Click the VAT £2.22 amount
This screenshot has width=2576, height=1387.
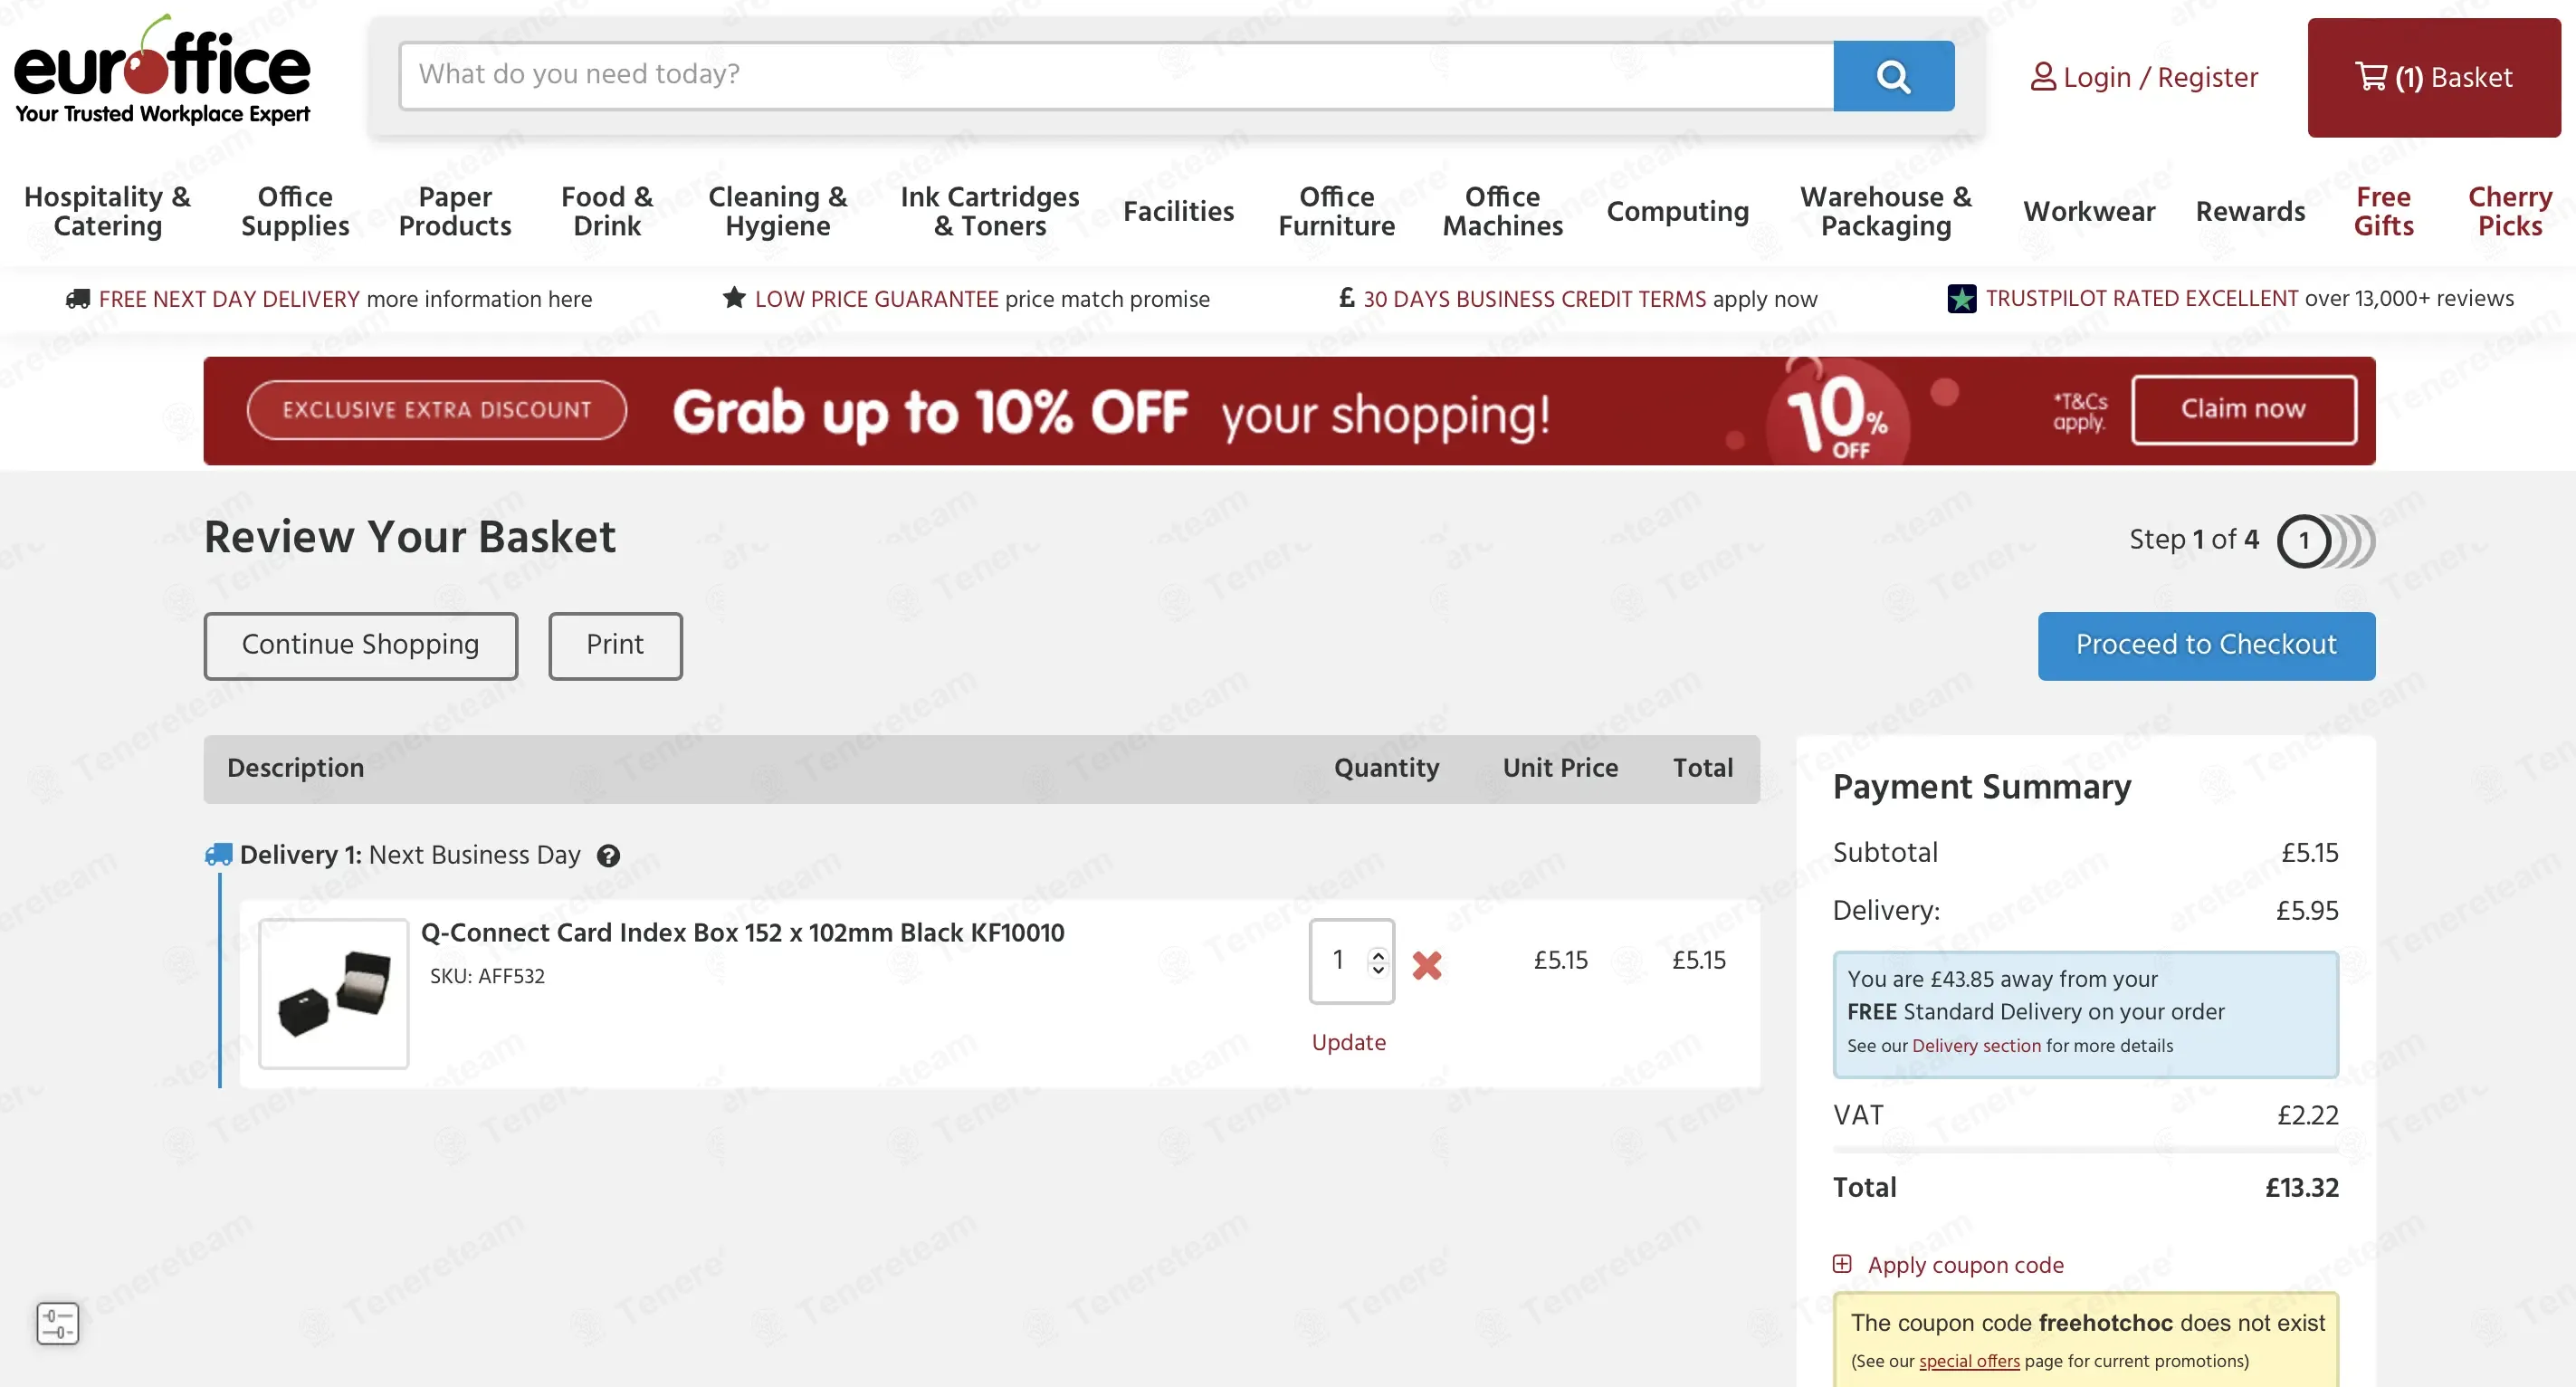(2307, 1115)
